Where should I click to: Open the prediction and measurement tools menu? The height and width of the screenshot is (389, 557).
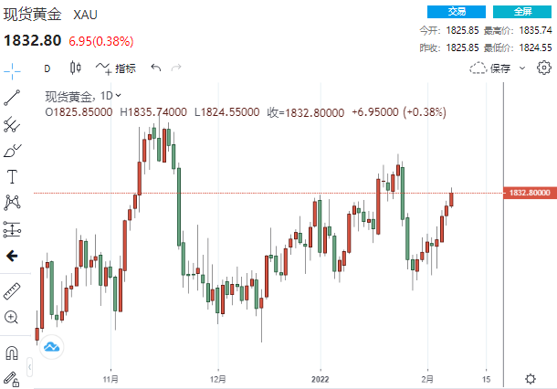tap(12, 228)
